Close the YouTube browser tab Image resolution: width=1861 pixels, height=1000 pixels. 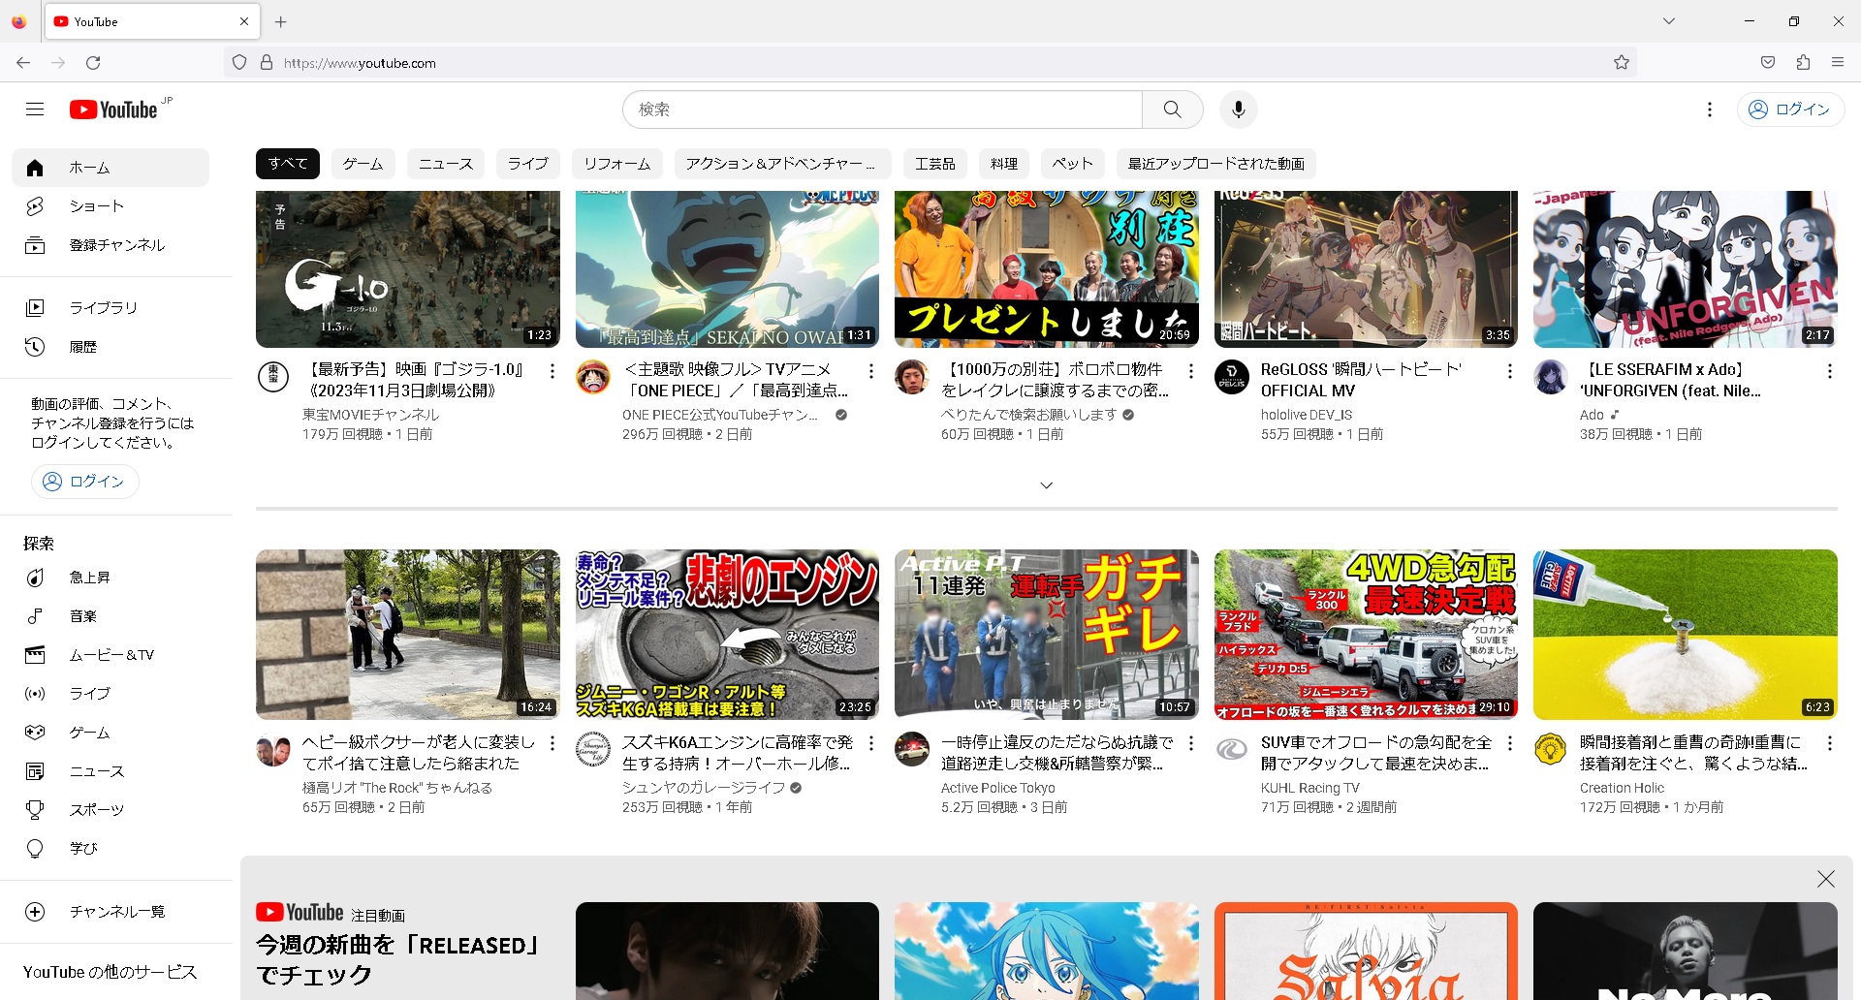244,21
